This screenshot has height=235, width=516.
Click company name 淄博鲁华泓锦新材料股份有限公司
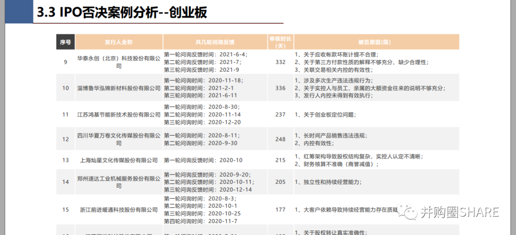coord(119,88)
